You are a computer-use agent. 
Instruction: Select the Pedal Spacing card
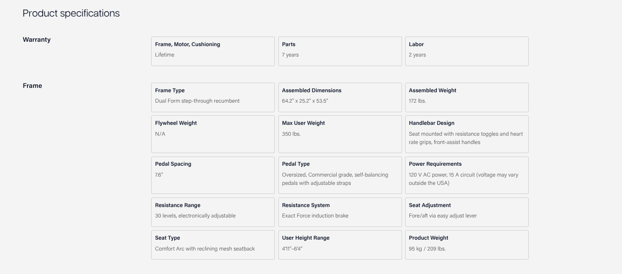[213, 175]
